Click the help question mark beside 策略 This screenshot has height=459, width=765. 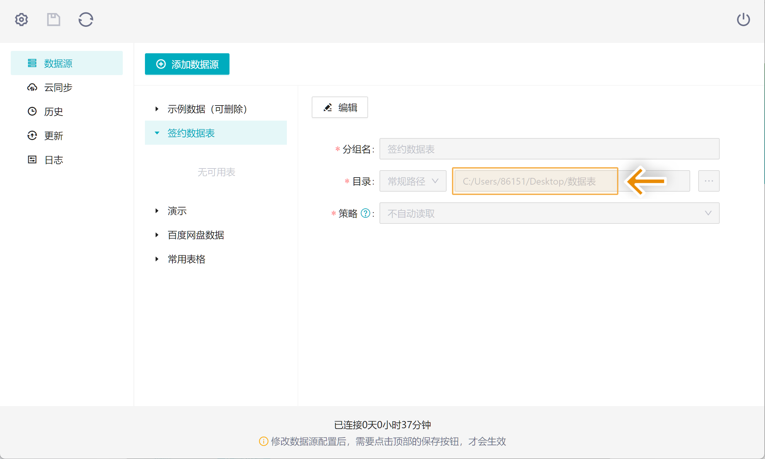(365, 213)
